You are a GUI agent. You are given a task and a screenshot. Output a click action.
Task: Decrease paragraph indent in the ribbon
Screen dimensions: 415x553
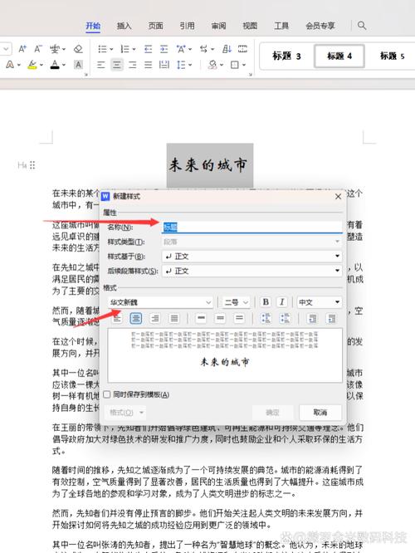pos(148,49)
